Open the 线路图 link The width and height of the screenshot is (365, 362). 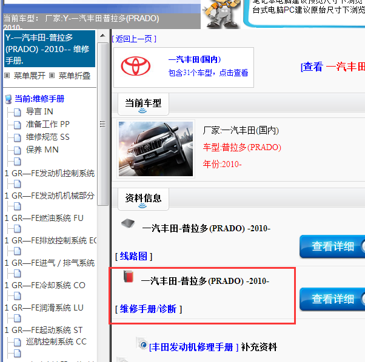click(x=133, y=257)
